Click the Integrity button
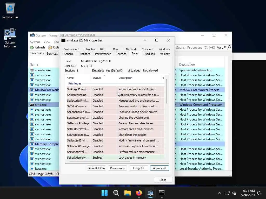The height and width of the screenshot is (199, 266). pyautogui.click(x=138, y=168)
